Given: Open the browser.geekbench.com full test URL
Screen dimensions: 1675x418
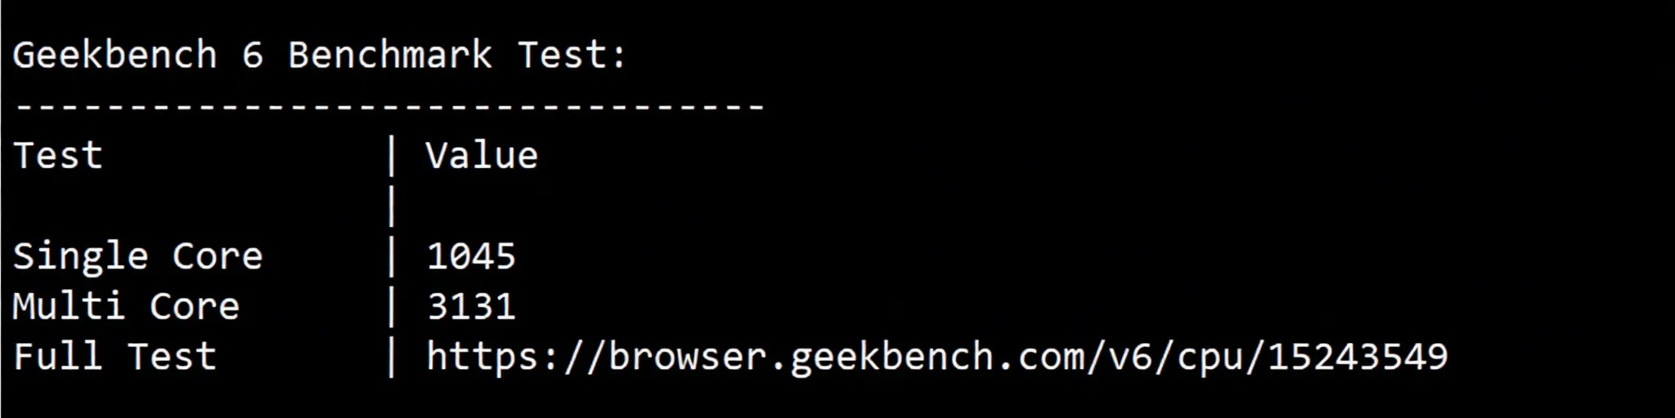Looking at the screenshot, I should point(937,358).
